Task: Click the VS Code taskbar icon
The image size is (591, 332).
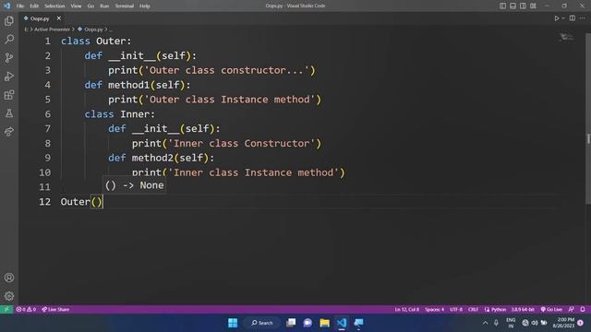Action: (342, 323)
